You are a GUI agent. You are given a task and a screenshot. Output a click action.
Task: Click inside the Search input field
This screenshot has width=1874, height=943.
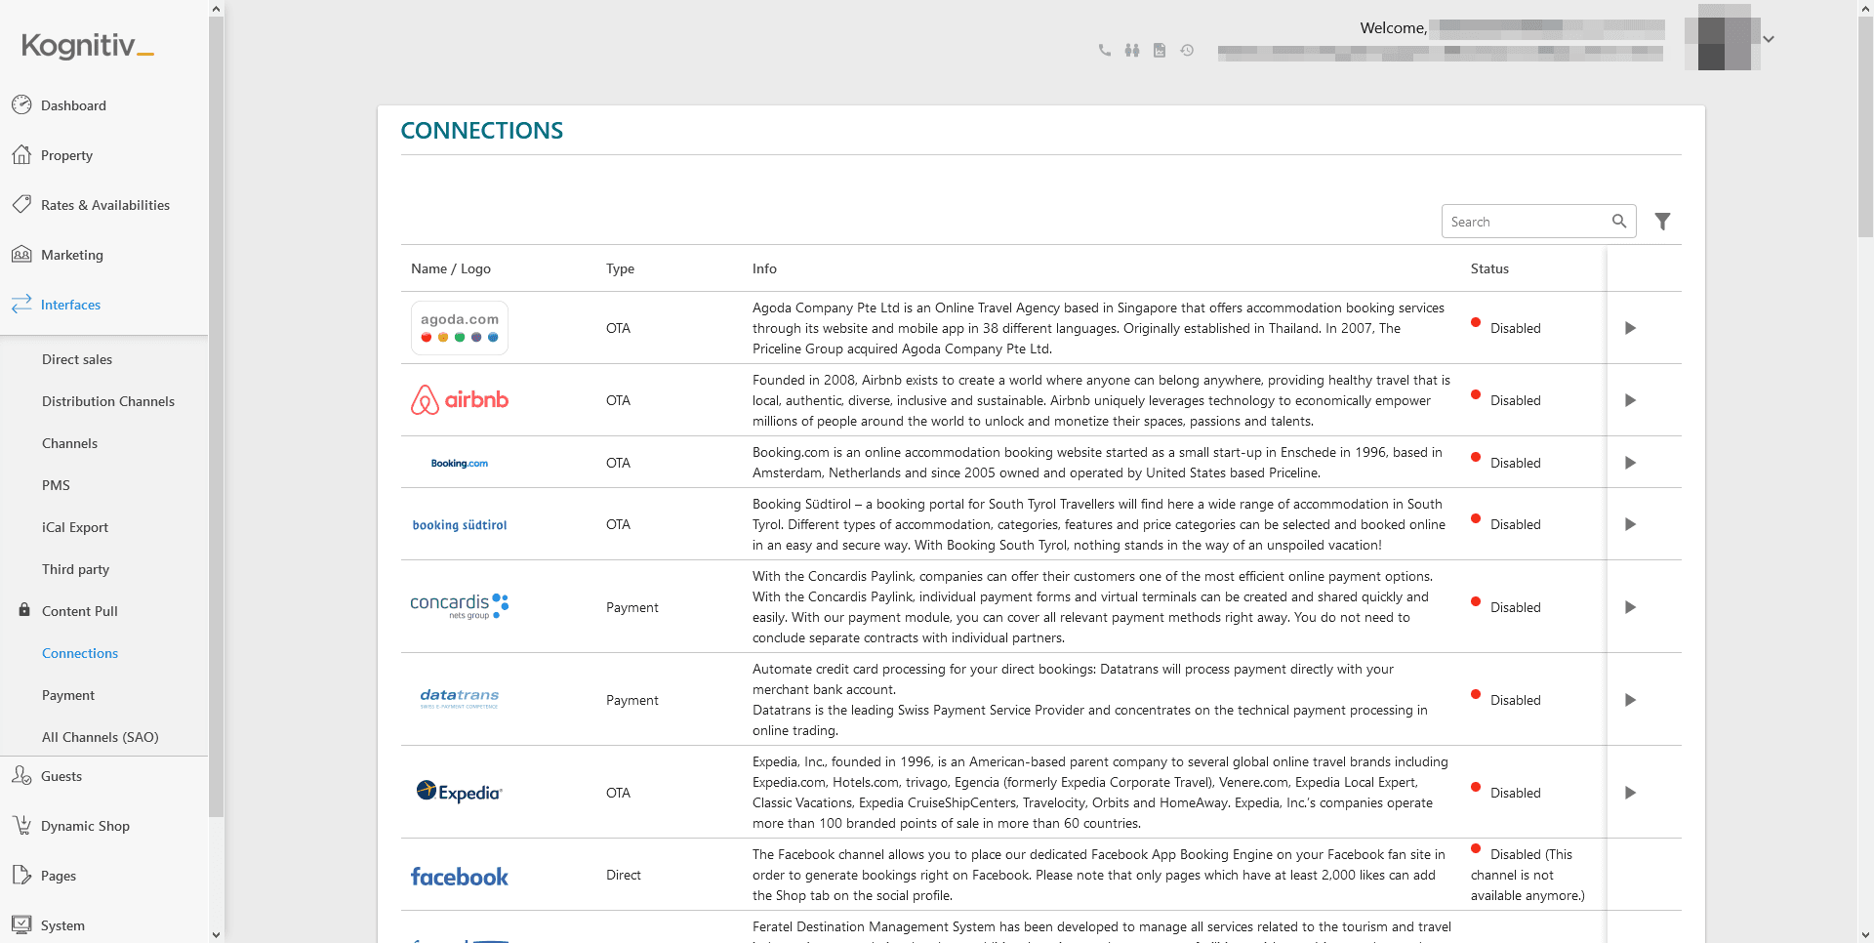[x=1523, y=221]
